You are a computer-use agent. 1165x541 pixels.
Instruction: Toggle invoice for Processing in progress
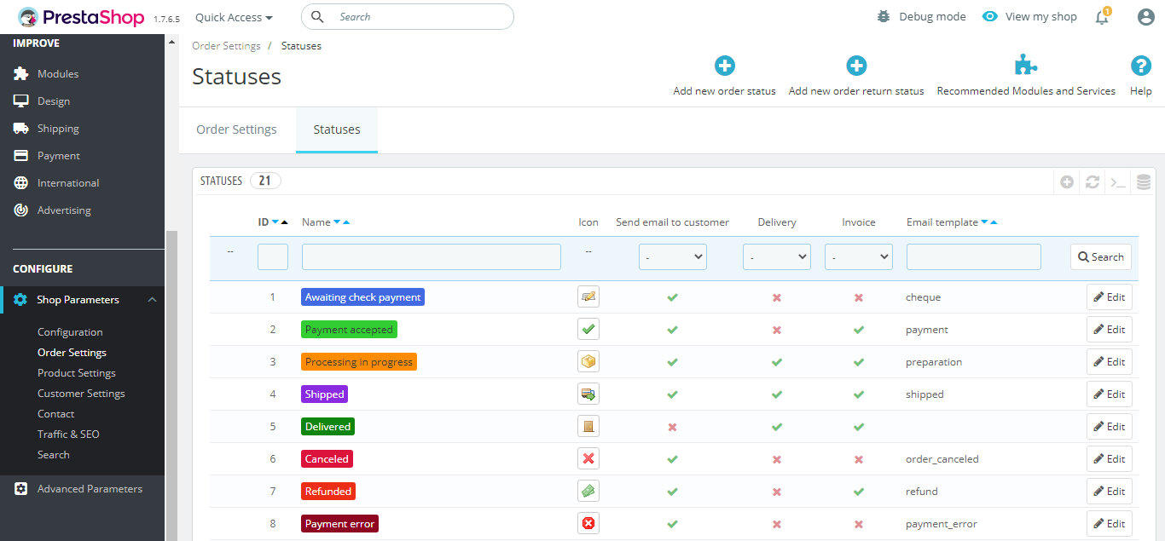coord(858,362)
